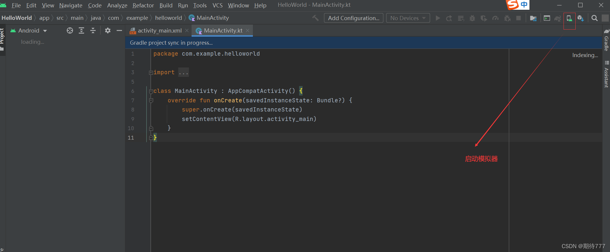The height and width of the screenshot is (252, 610).
Task: Click the Expand All icon in Project panel
Action: 81,30
